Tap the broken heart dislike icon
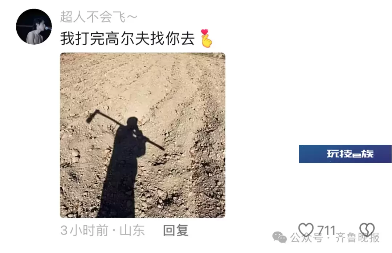 point(367,229)
